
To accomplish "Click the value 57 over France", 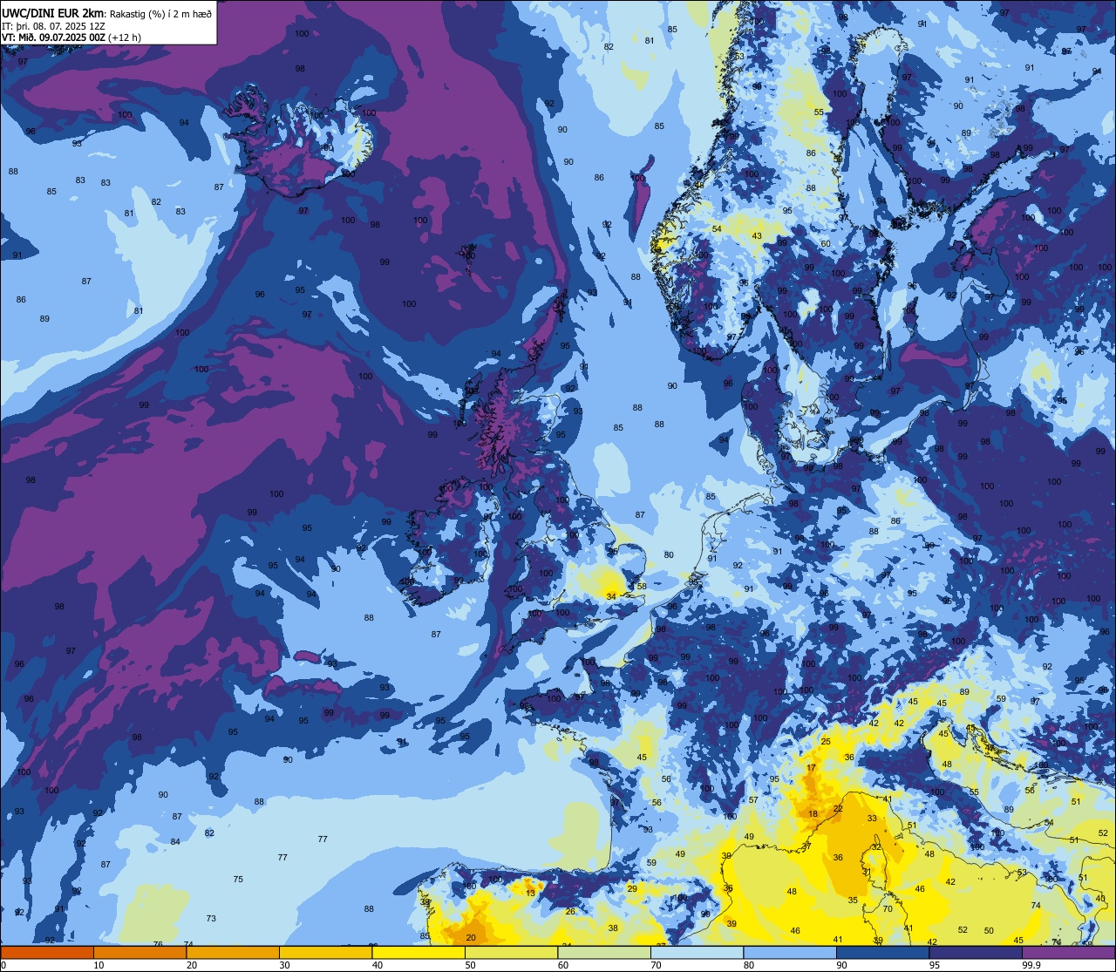I will tap(753, 799).
